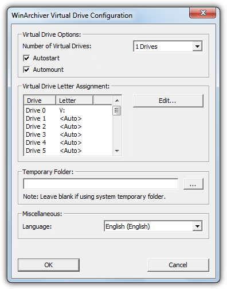The height and width of the screenshot is (289, 227).
Task: Click the OK button
Action: pyautogui.click(x=49, y=265)
